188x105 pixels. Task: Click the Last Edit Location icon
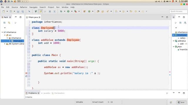131,11
